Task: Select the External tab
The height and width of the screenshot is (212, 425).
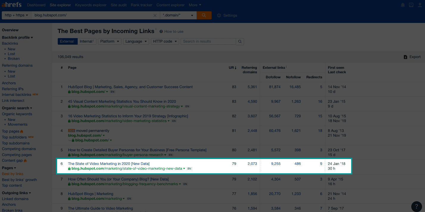Action: tap(68, 41)
